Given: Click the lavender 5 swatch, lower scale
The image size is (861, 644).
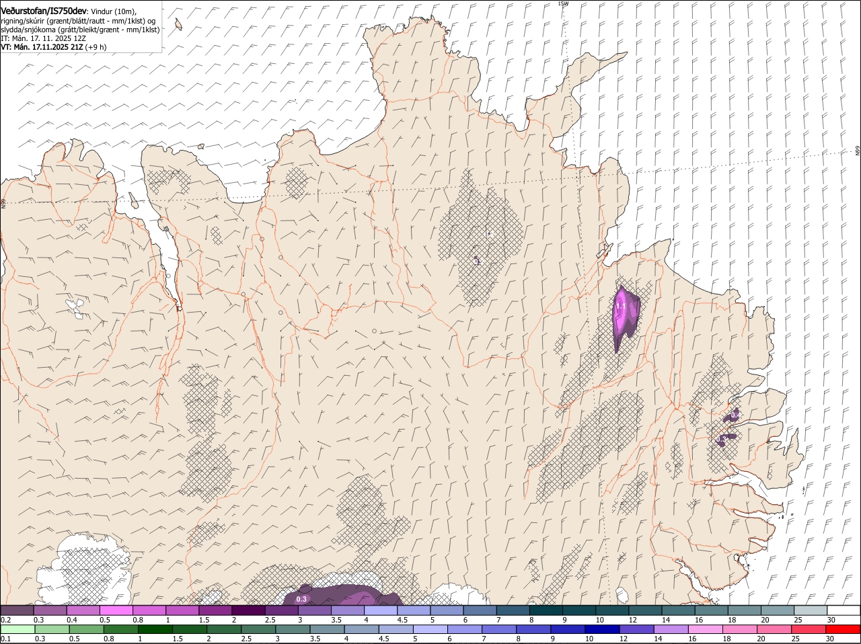Looking at the screenshot, I should coord(430,629).
